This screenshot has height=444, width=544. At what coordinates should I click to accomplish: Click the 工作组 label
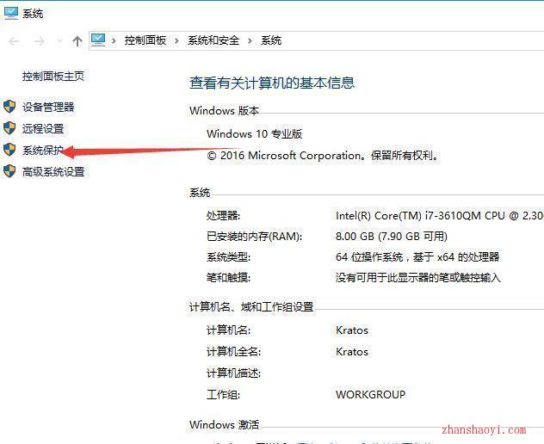[x=223, y=395]
